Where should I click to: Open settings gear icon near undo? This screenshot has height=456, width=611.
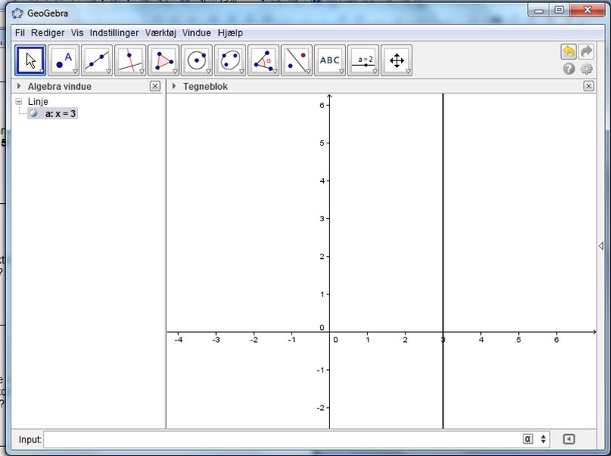pos(586,69)
